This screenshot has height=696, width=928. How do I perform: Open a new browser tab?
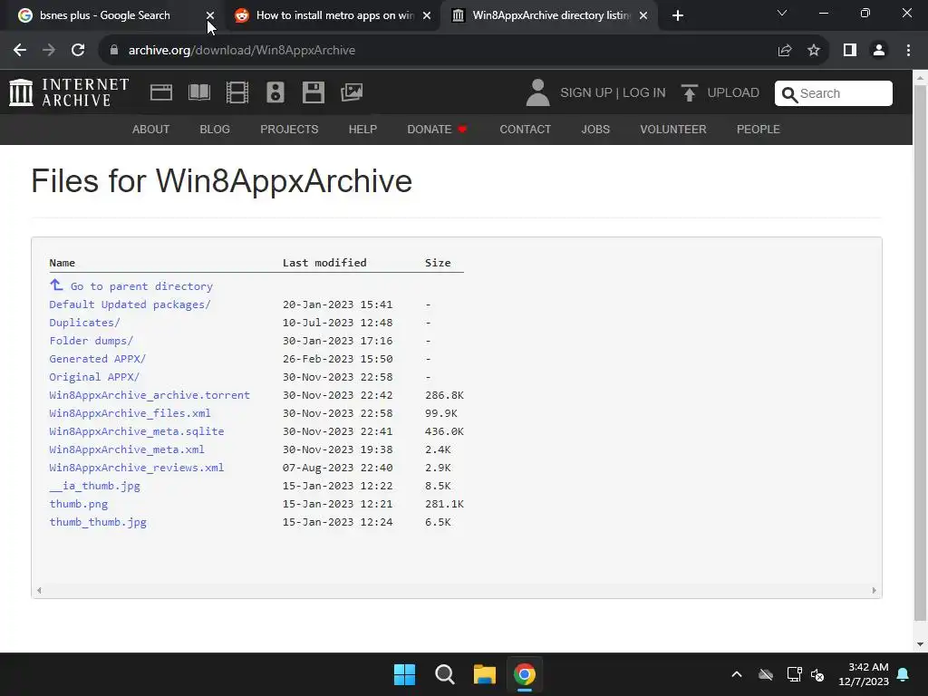678,16
